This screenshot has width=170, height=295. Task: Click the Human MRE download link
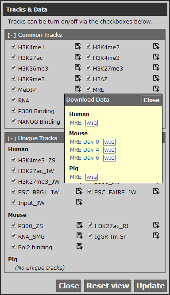pos(76,123)
